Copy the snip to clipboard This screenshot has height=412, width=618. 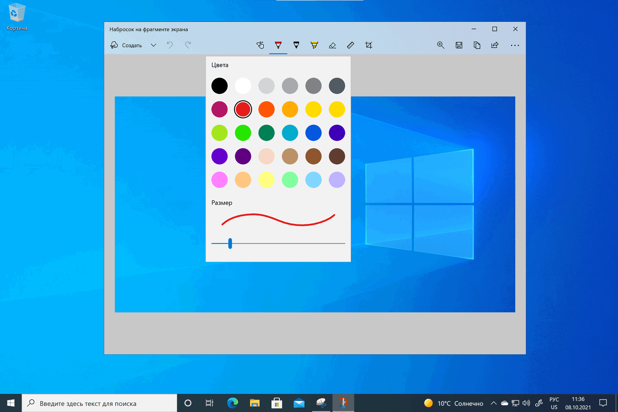point(477,45)
